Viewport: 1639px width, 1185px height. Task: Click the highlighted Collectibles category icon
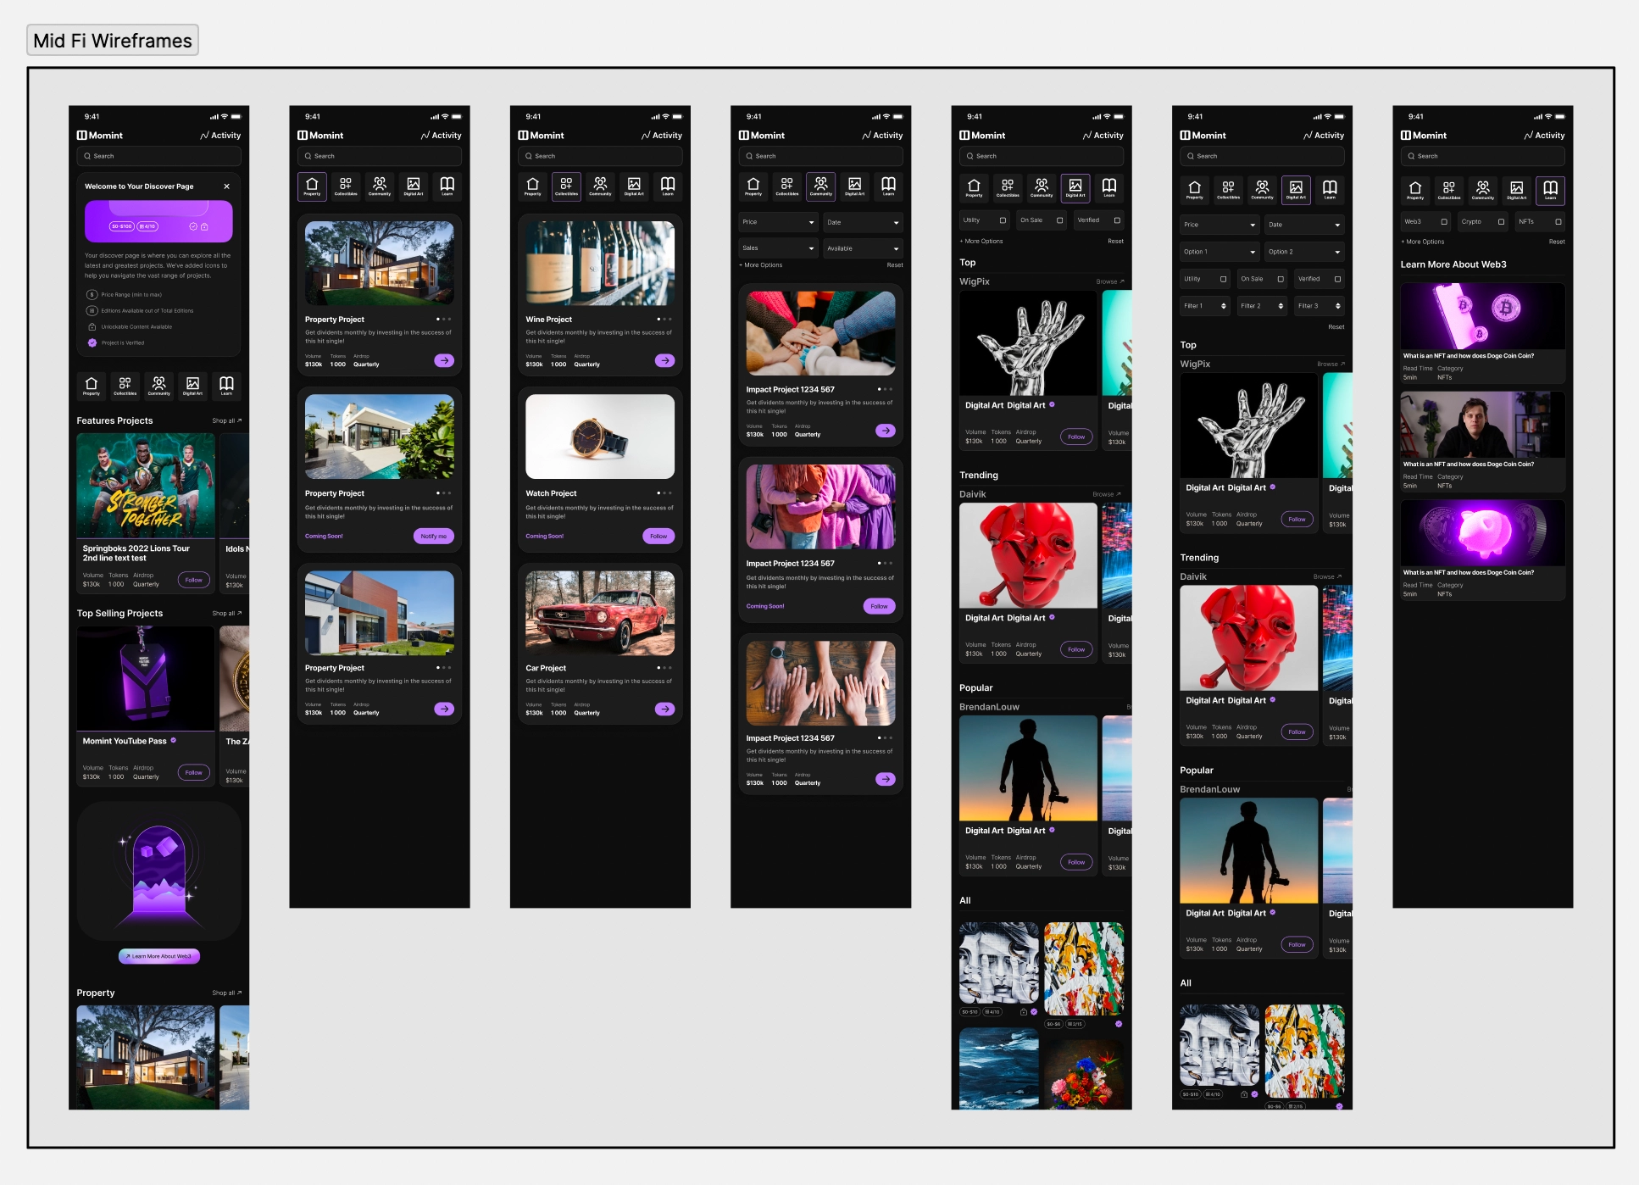click(566, 186)
